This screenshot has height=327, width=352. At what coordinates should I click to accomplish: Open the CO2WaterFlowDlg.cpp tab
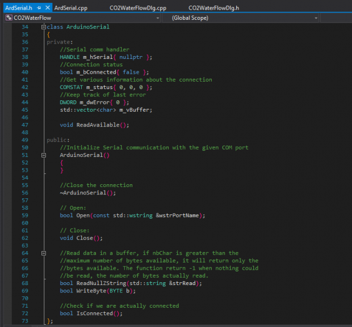[x=137, y=7]
